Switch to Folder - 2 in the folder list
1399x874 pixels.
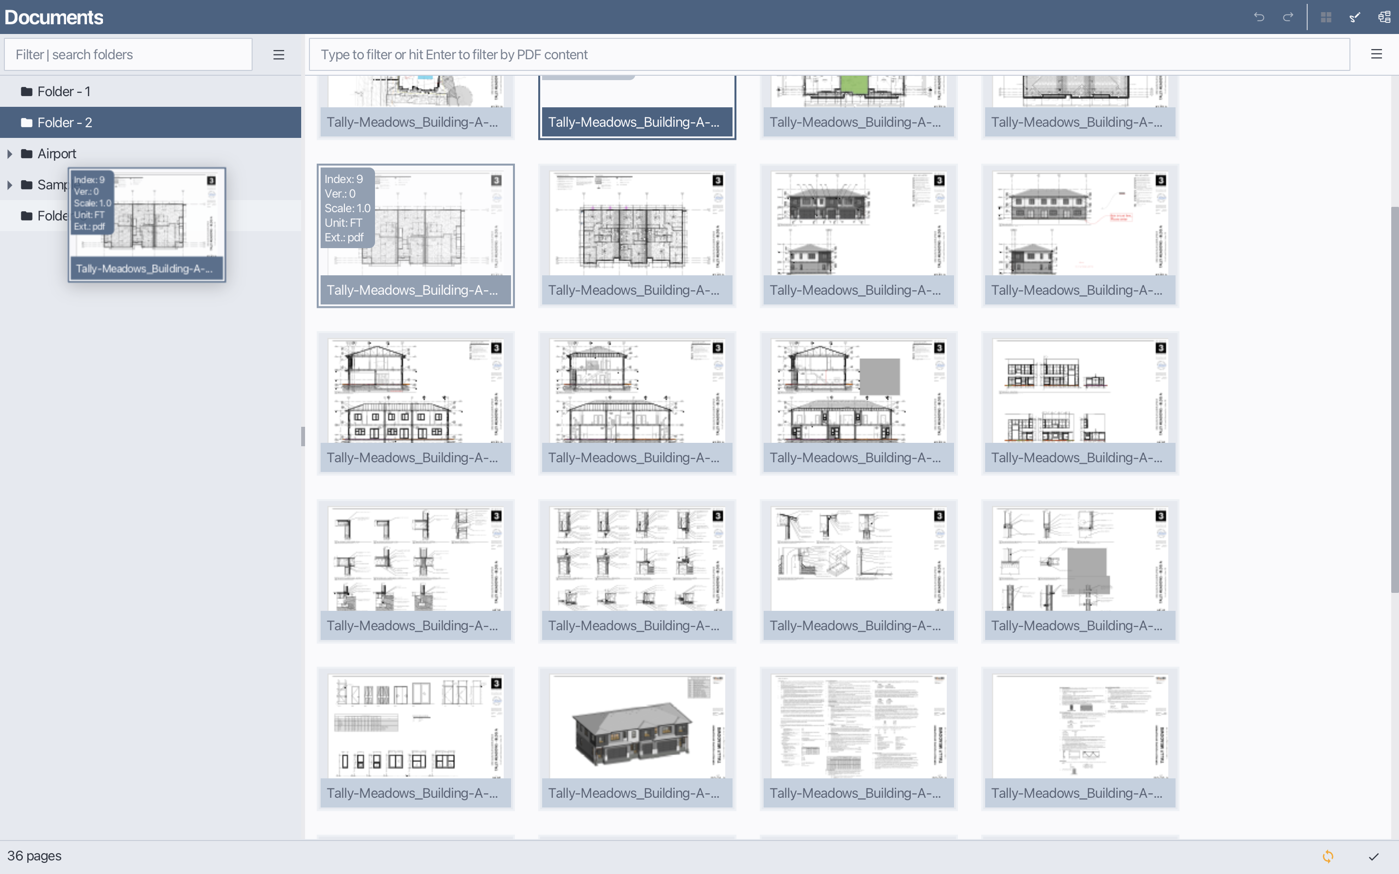(65, 122)
